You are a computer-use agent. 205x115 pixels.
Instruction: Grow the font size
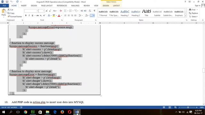[x=47, y=11]
